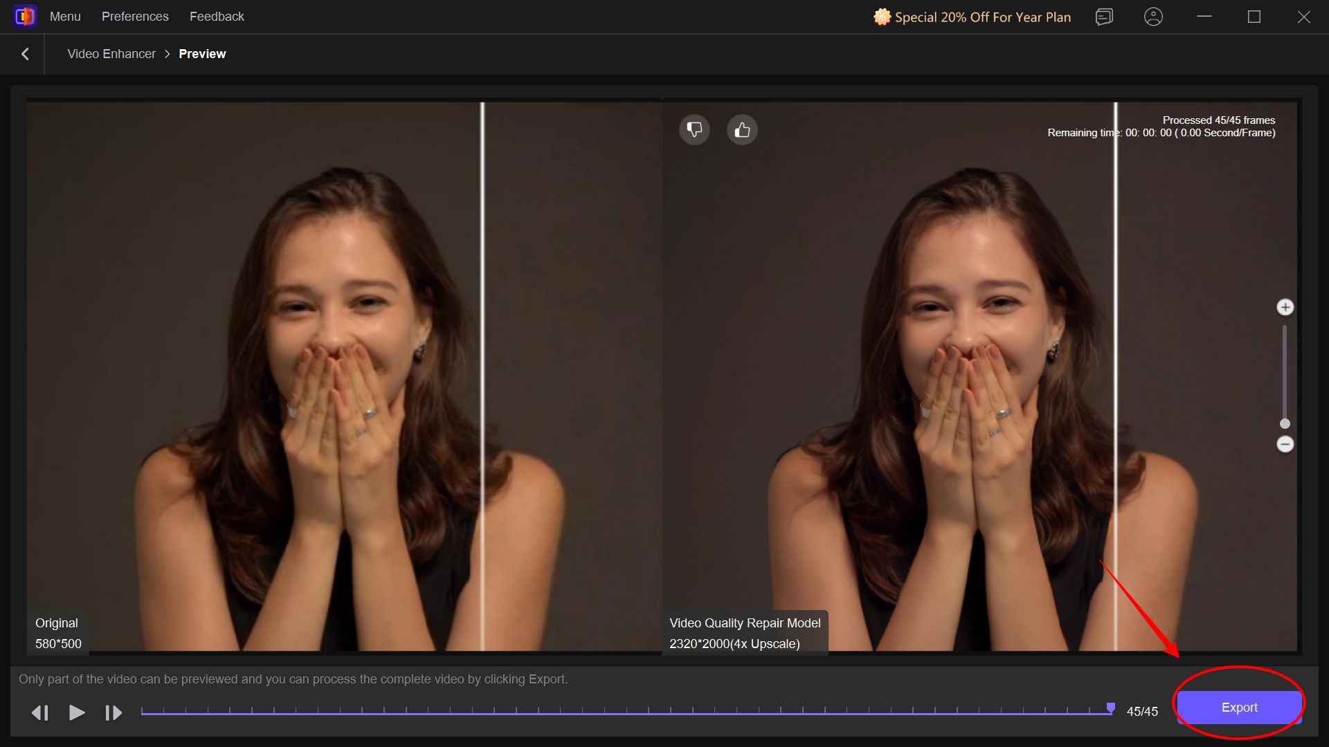
Task: Click the application logo
Action: [x=24, y=16]
